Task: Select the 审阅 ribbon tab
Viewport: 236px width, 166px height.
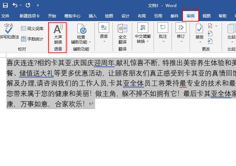Action: (x=190, y=16)
